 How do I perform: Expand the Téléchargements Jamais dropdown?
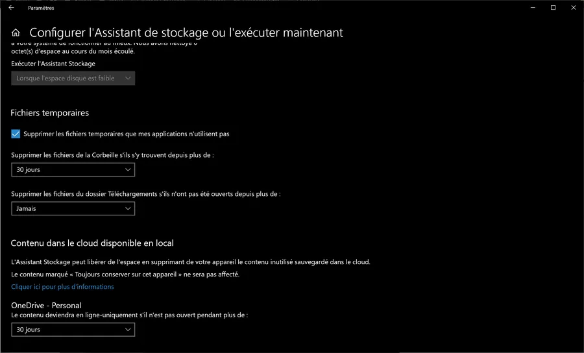[73, 208]
